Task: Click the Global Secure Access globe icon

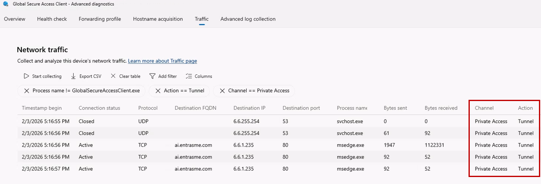Action: coord(5,4)
